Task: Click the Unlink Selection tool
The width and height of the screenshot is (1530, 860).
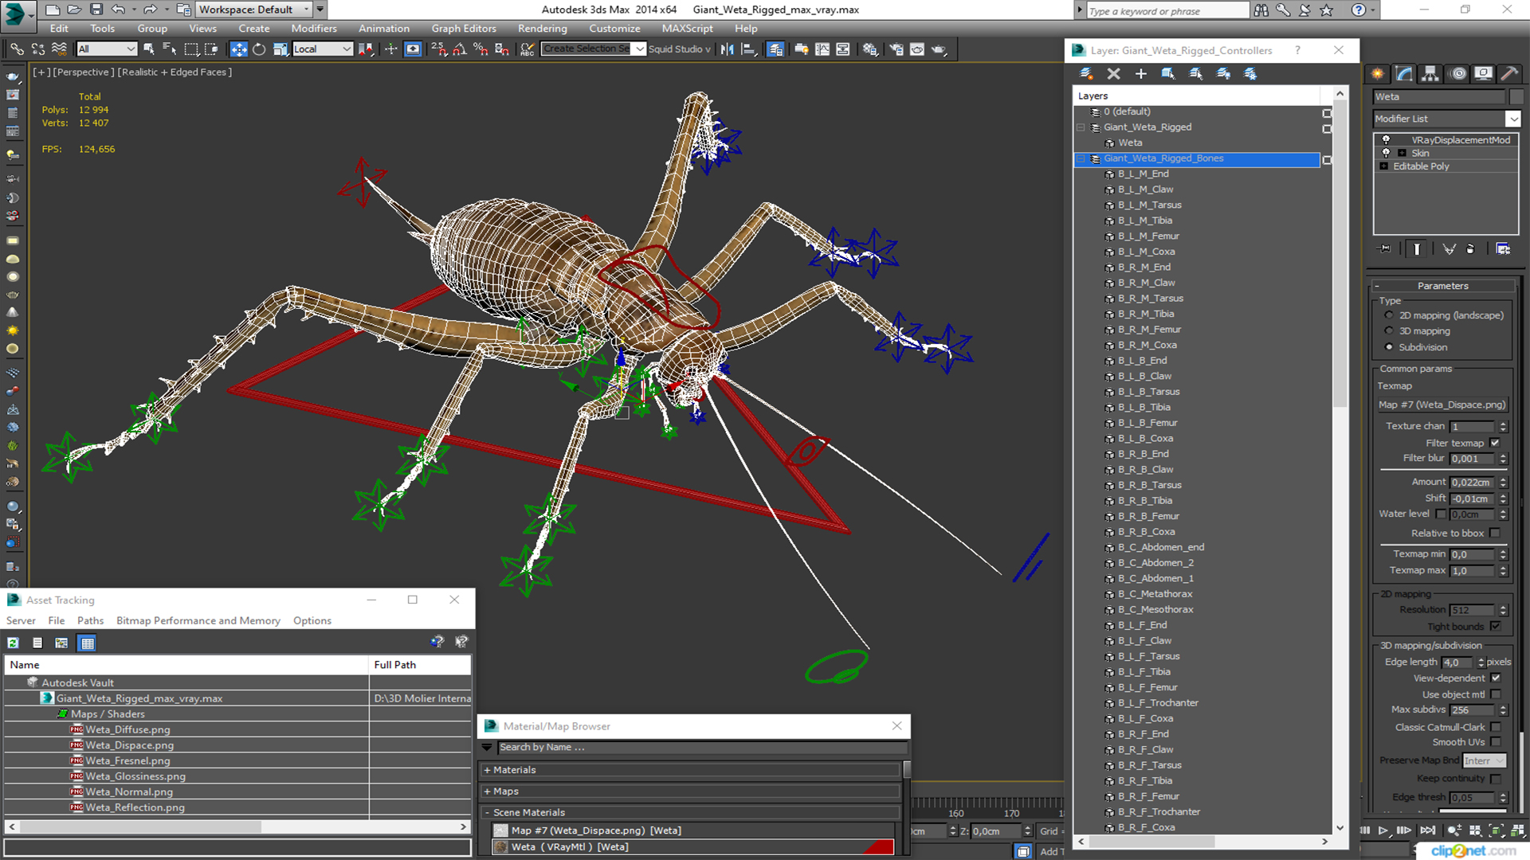Action: pyautogui.click(x=37, y=49)
